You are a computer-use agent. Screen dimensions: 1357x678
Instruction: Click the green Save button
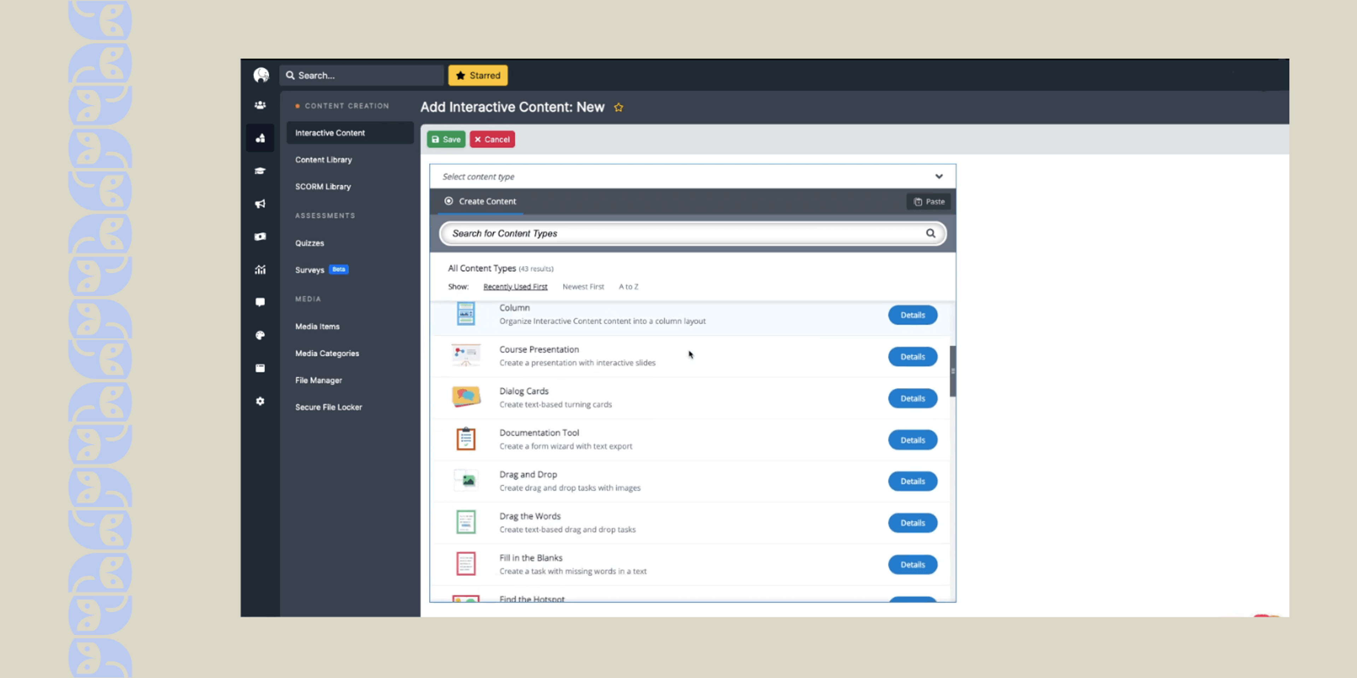(446, 139)
